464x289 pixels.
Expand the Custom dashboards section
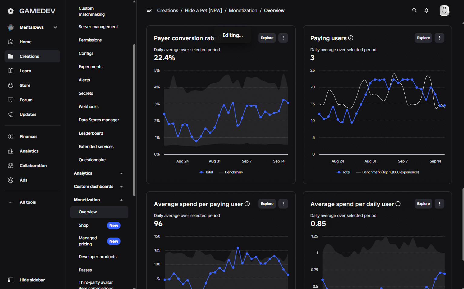coord(121,187)
